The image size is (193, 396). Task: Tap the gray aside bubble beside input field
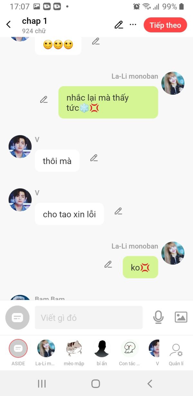[x=17, y=318]
